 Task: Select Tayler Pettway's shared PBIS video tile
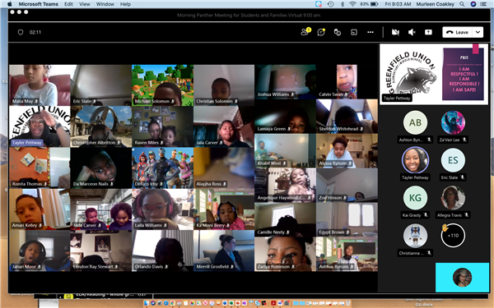click(x=434, y=74)
